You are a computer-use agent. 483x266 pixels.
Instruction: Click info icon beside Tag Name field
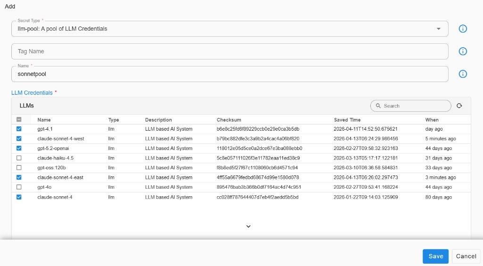point(463,51)
